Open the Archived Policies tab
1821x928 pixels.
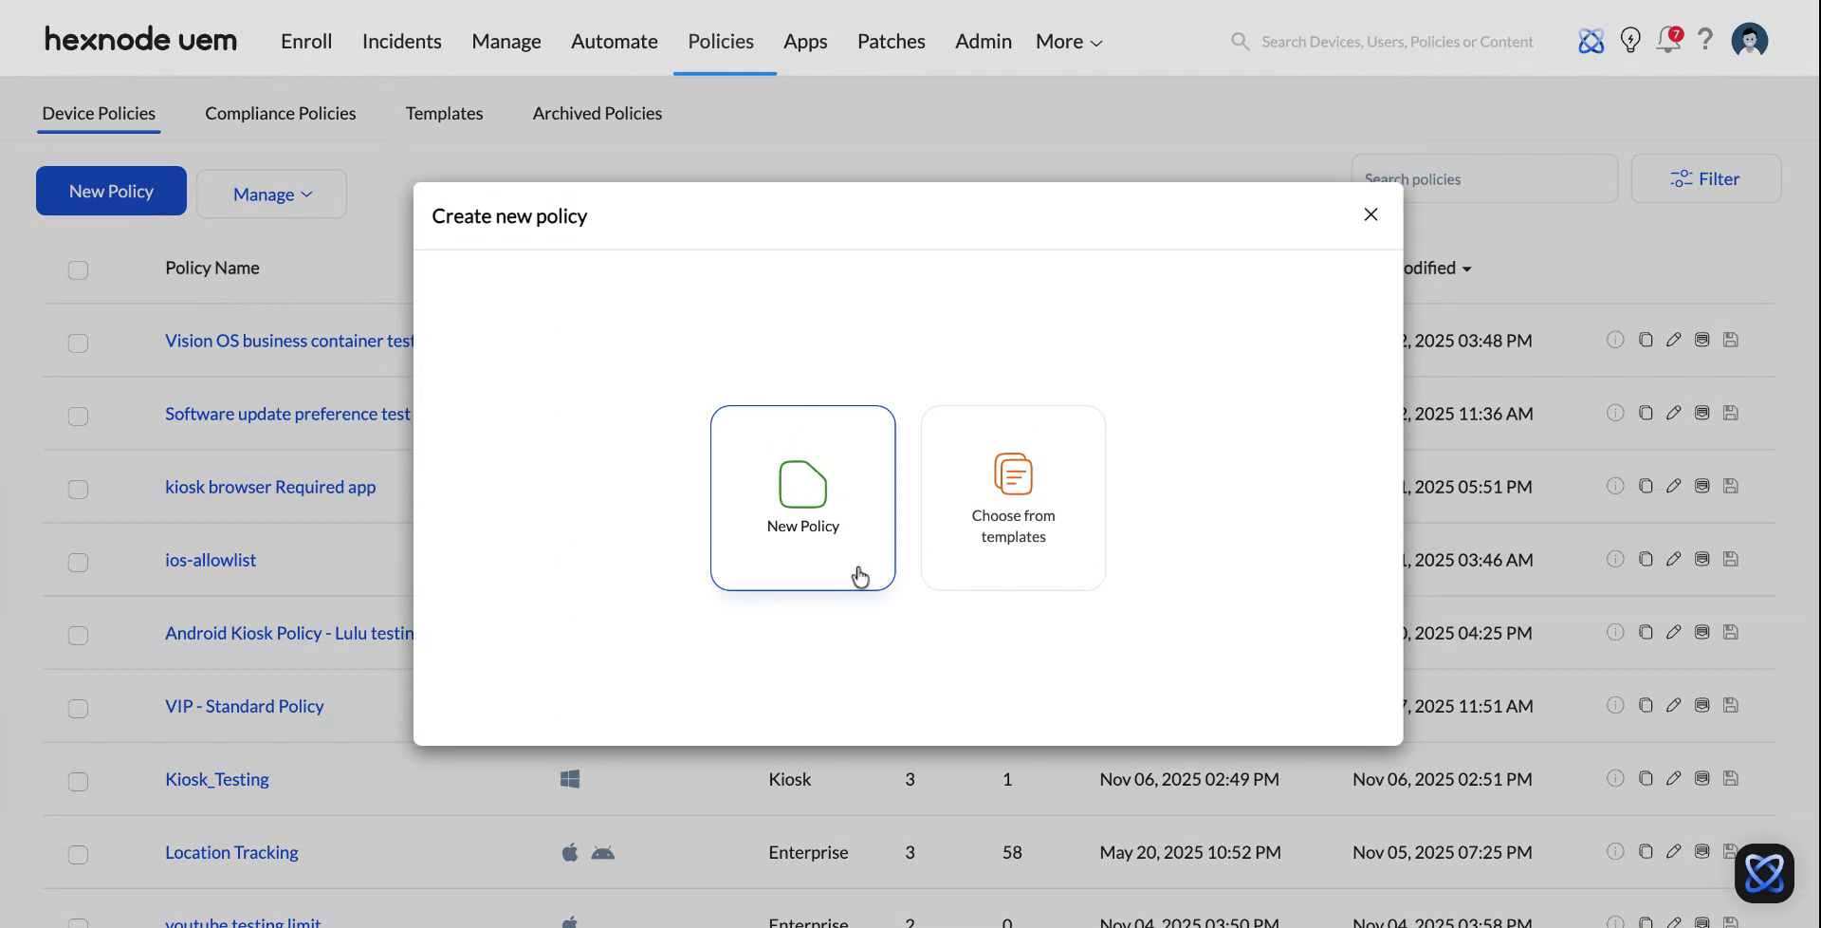point(597,113)
